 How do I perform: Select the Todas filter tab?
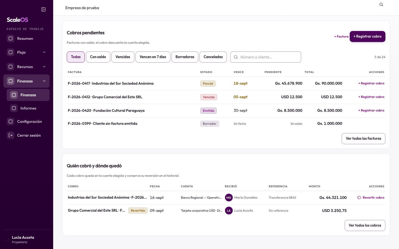tap(76, 57)
